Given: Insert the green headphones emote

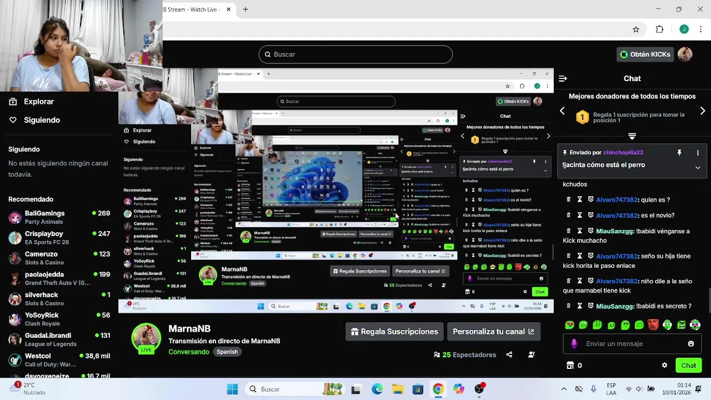Looking at the screenshot, I should pos(667,324).
